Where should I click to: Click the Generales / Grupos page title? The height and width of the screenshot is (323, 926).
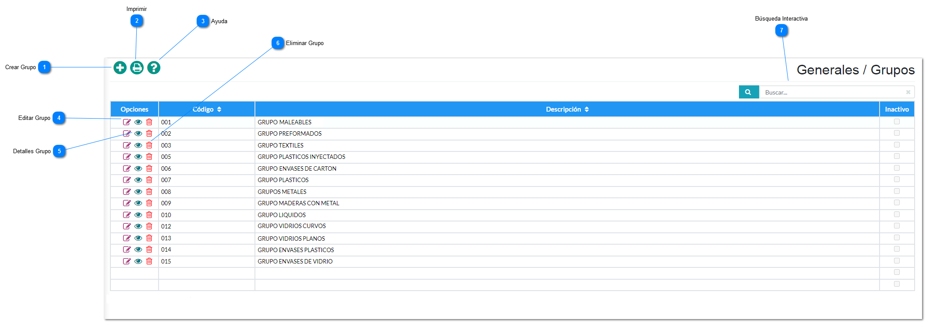coord(855,70)
